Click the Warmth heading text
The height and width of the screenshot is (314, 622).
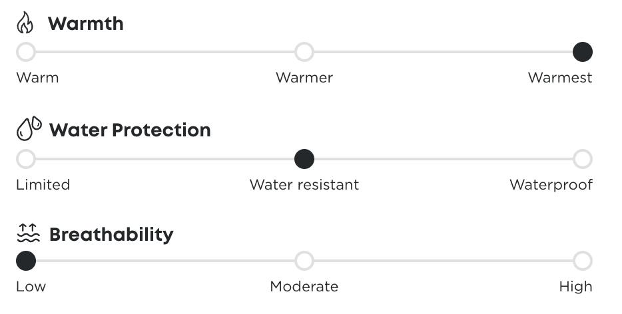[86, 24]
